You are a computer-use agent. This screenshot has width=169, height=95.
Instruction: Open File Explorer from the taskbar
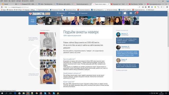(x=24, y=93)
